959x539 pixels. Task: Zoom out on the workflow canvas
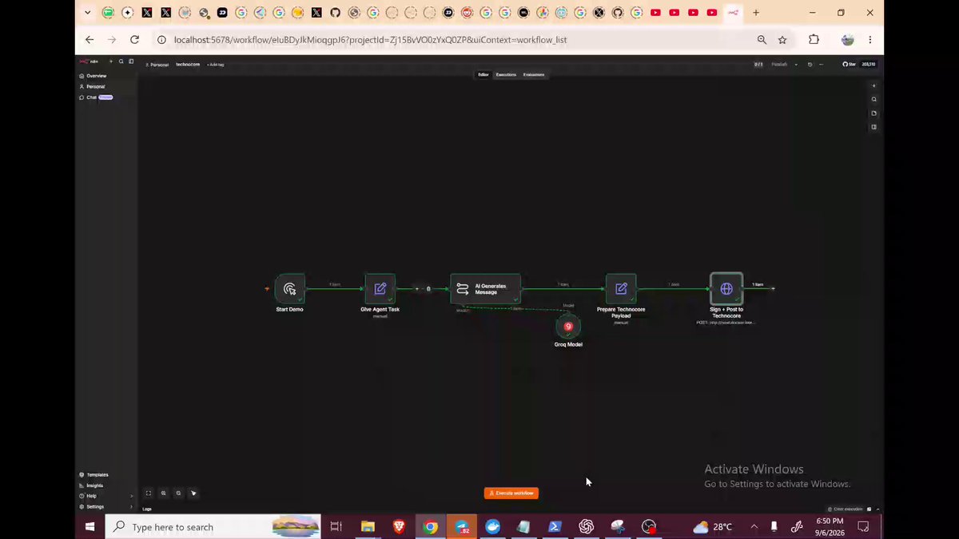pyautogui.click(x=178, y=493)
